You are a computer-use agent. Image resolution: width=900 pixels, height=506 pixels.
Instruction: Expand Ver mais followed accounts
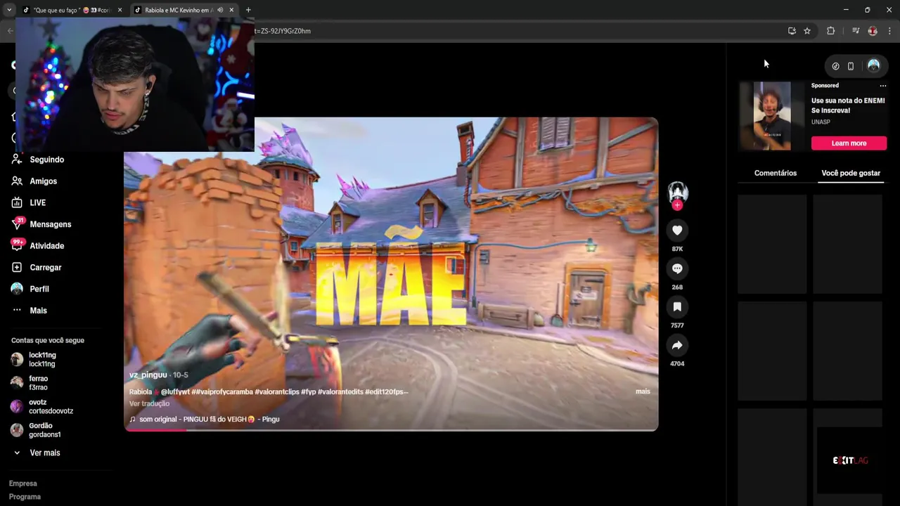pos(37,453)
